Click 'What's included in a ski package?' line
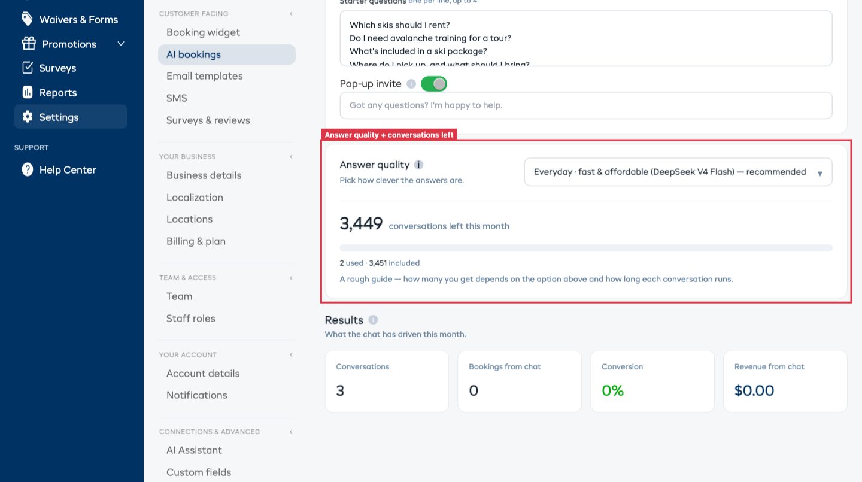 coord(418,51)
